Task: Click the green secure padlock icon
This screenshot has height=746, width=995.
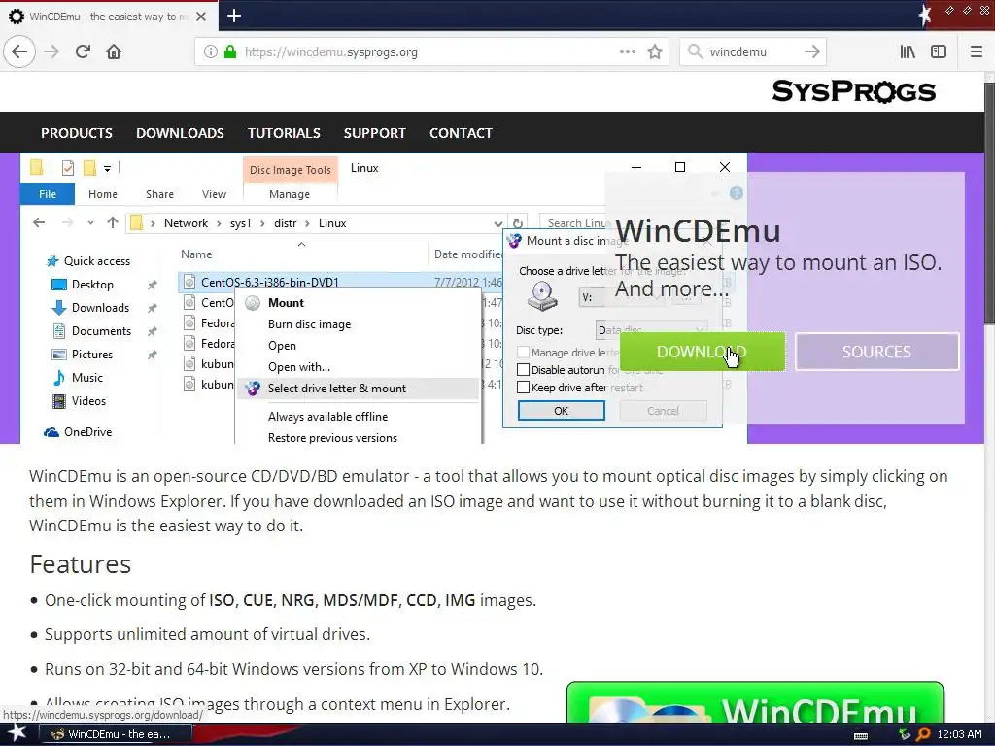Action: click(x=229, y=52)
